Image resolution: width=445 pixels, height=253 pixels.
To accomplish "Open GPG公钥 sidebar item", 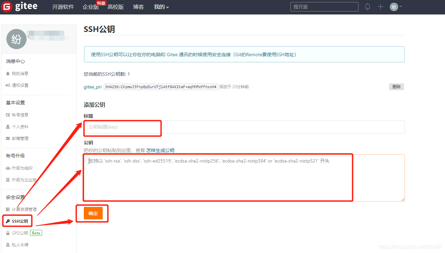I will click(x=20, y=233).
